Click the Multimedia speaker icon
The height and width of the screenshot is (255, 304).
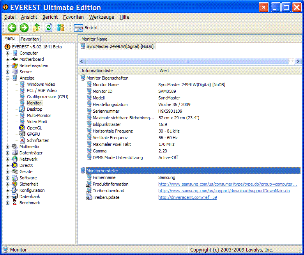[15, 146]
